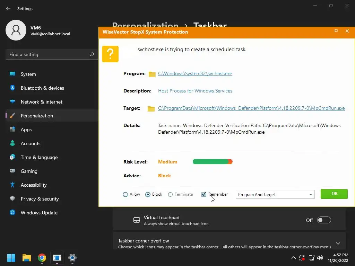Select Personalization category
This screenshot has height=266, width=355.
52,116
